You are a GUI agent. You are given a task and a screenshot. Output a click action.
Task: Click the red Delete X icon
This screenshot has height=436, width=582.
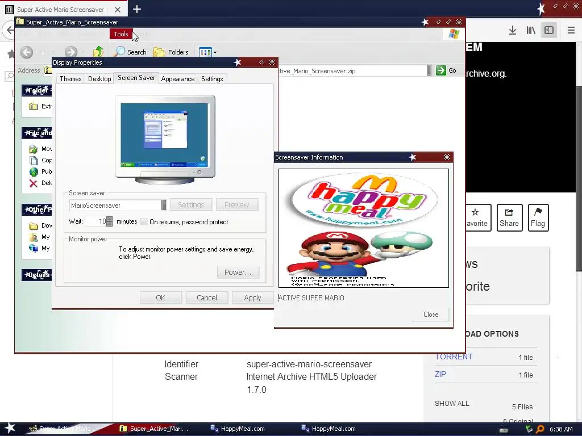coord(34,183)
